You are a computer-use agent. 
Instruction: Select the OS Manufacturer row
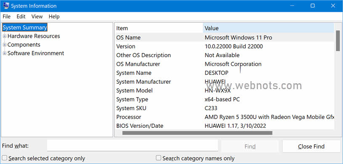coord(225,64)
